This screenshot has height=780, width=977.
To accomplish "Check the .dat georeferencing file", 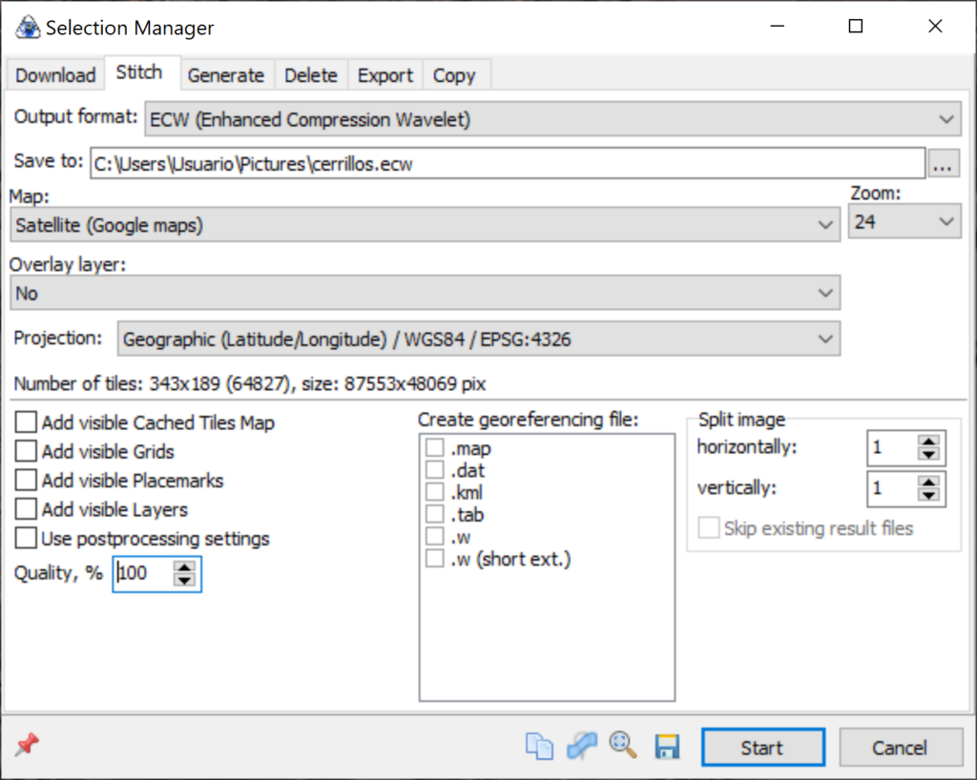I will pyautogui.click(x=435, y=470).
